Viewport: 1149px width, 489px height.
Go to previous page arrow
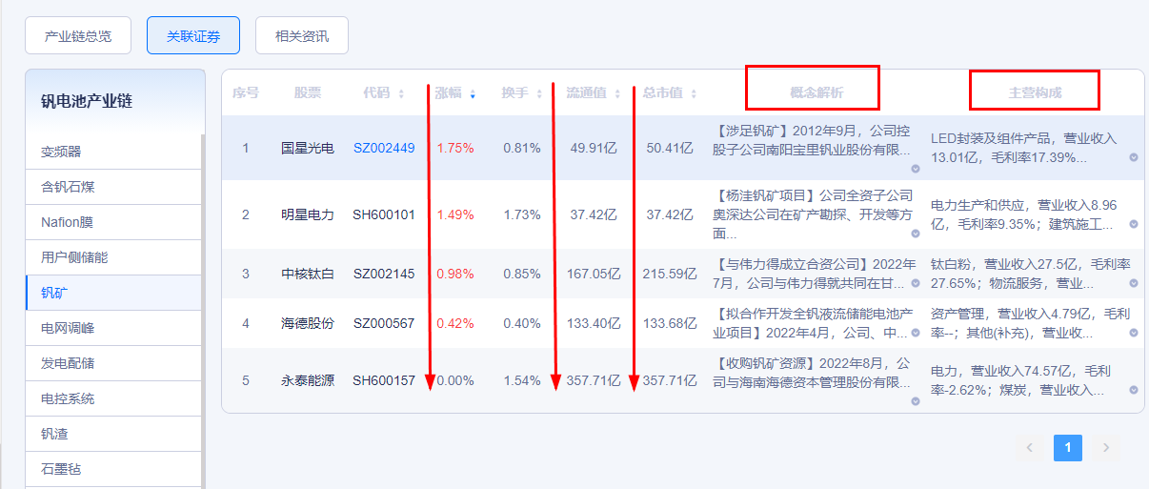pos(1030,447)
